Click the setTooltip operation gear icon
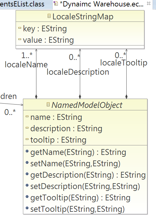Screen dimensions: 156x217 click(x=27, y=208)
